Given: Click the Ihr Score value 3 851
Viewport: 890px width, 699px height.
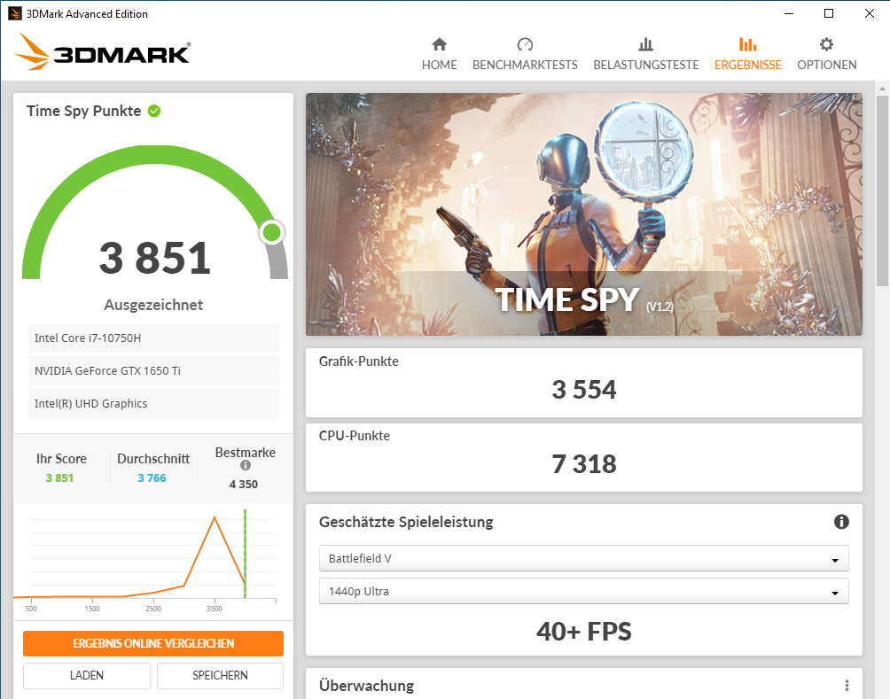Looking at the screenshot, I should 59,478.
